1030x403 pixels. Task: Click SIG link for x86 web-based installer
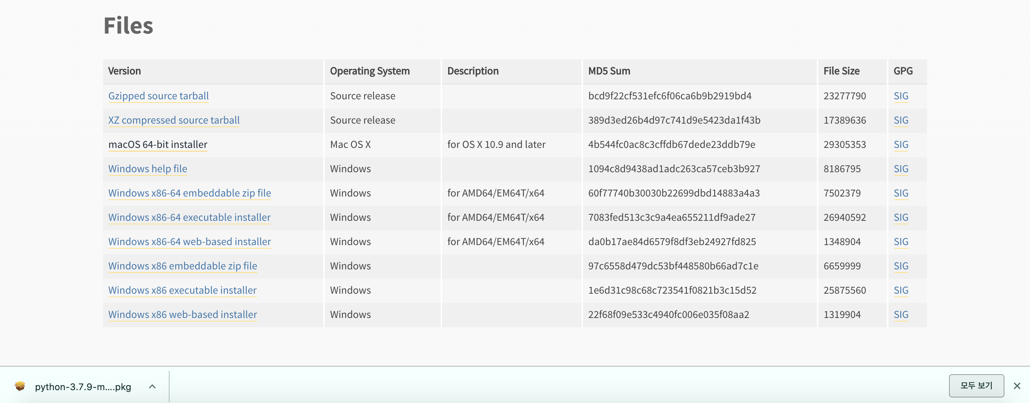click(901, 314)
